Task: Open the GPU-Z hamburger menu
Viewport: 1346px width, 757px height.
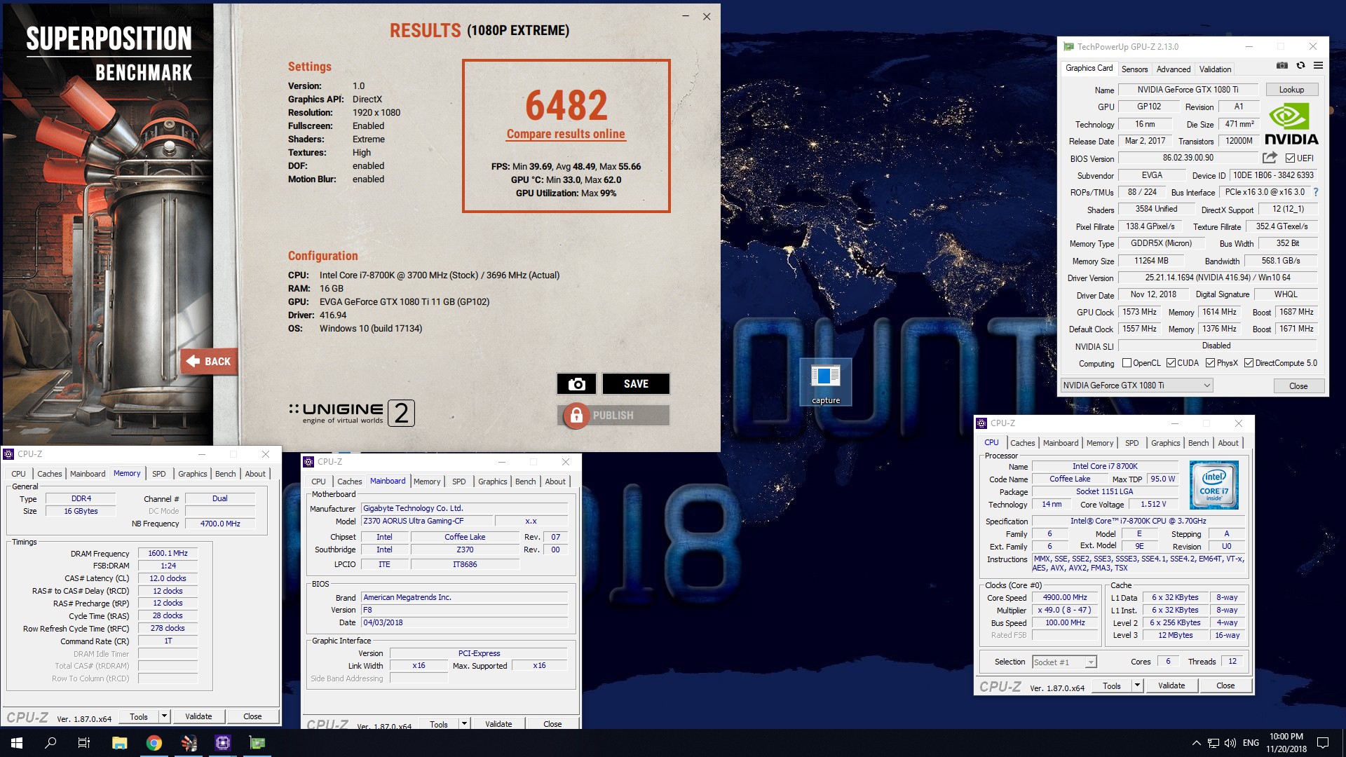Action: click(1318, 66)
